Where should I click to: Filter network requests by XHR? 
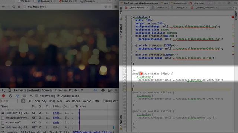pyautogui.click(x=30, y=101)
